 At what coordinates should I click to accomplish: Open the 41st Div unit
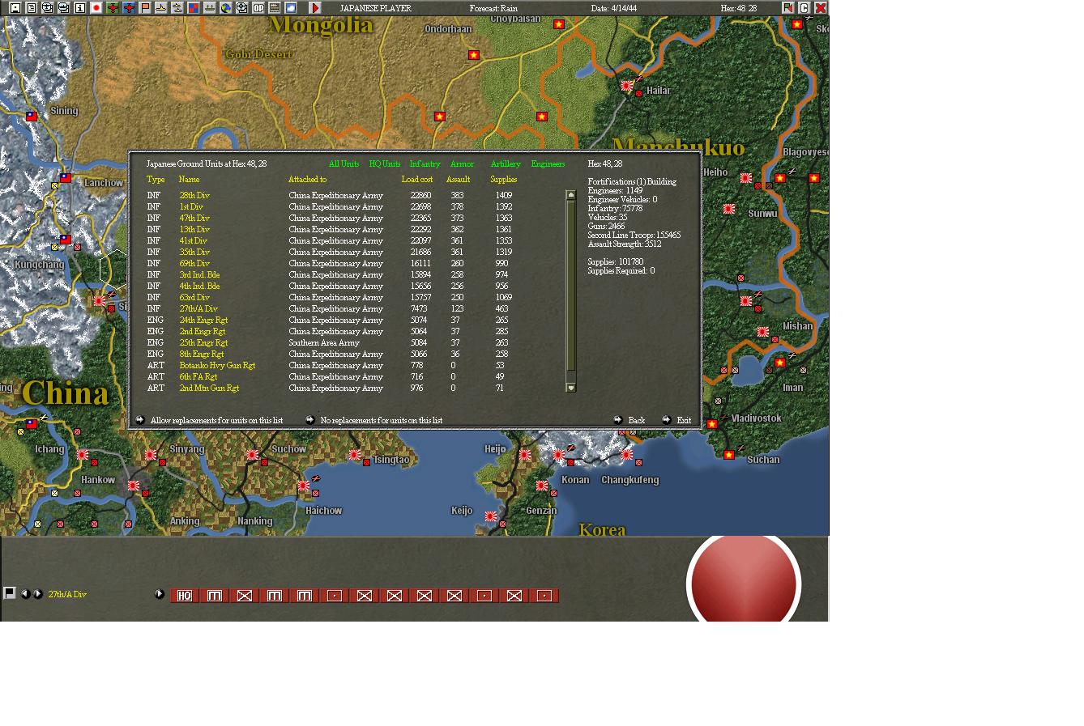[x=193, y=241]
